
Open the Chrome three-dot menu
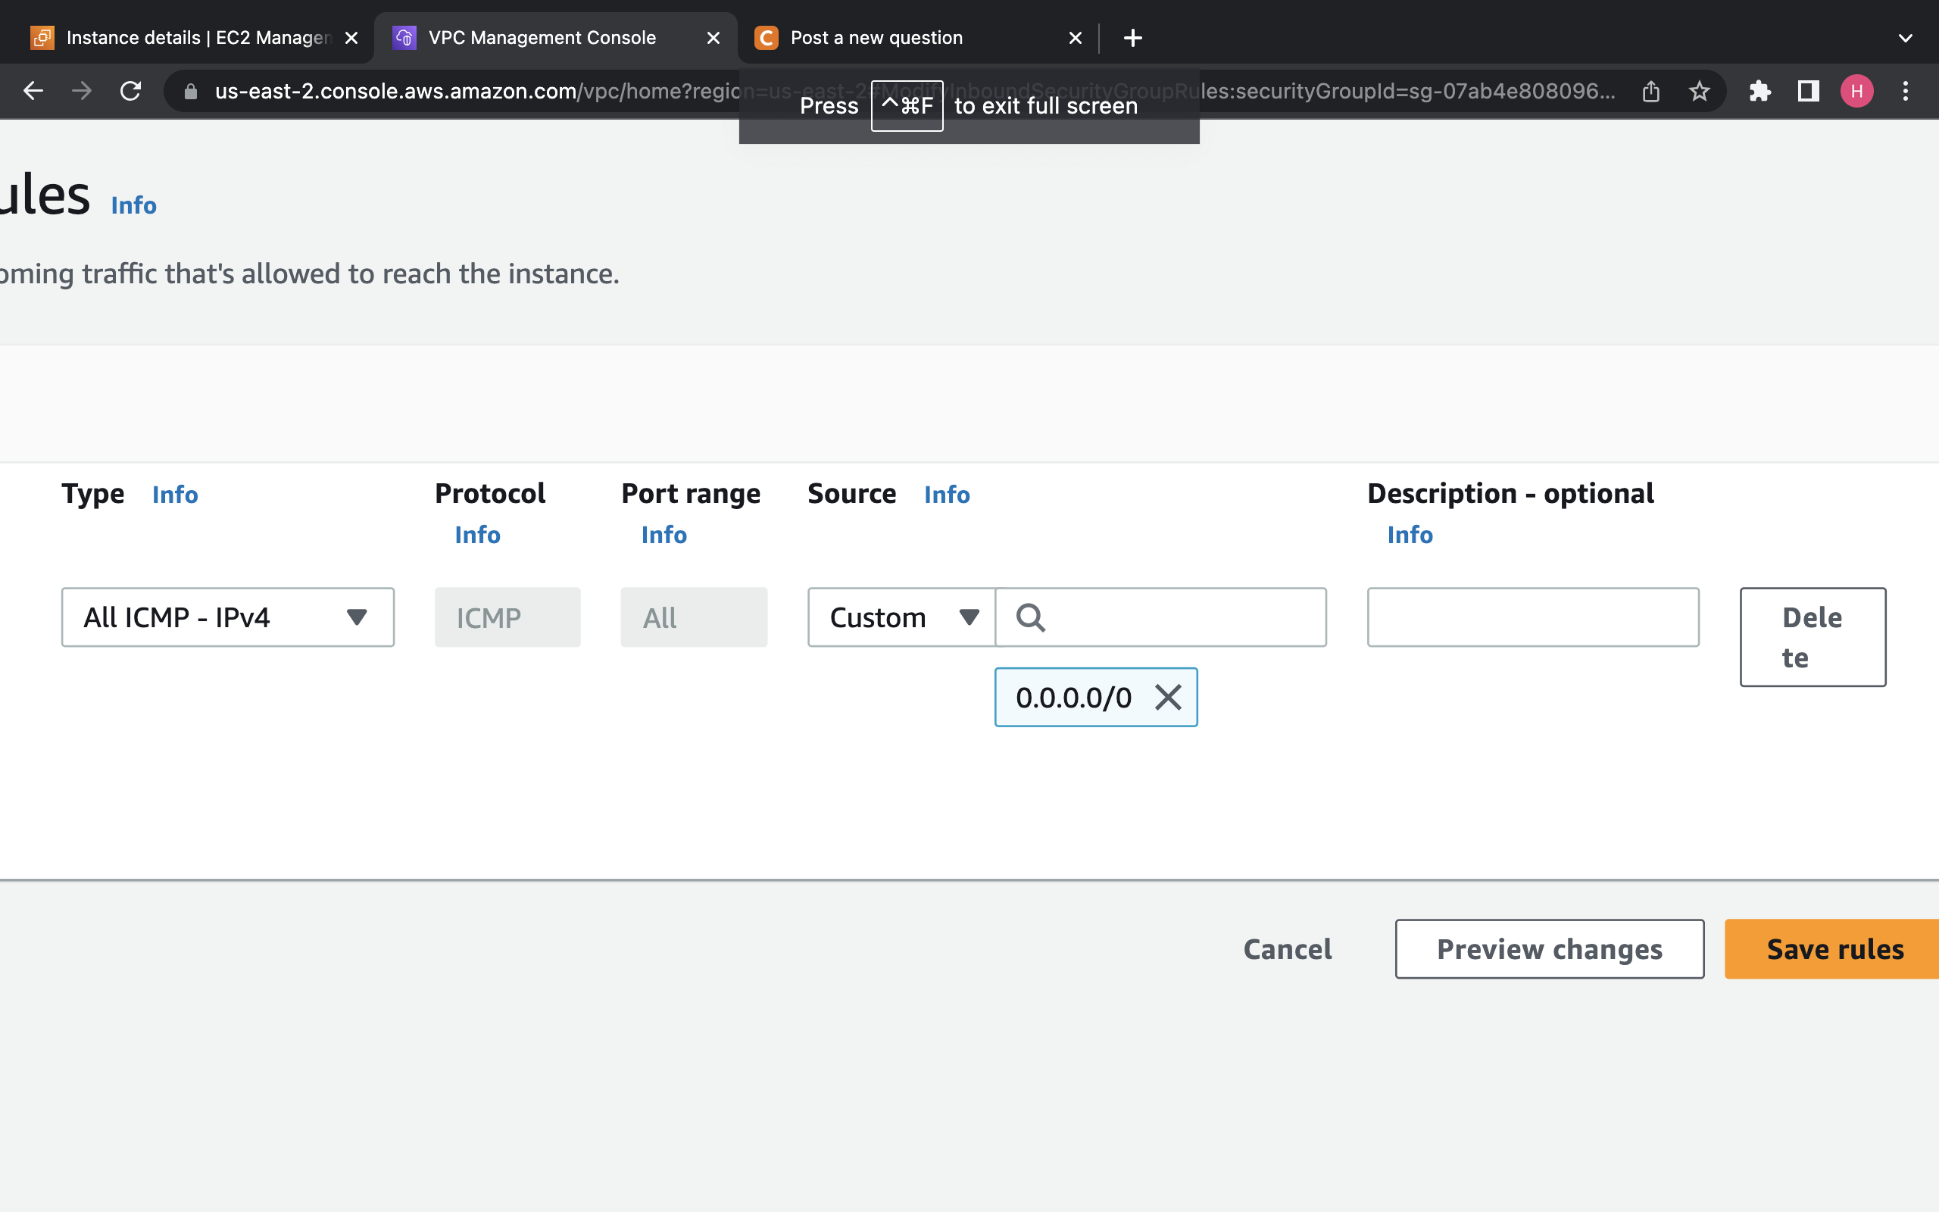click(x=1906, y=91)
